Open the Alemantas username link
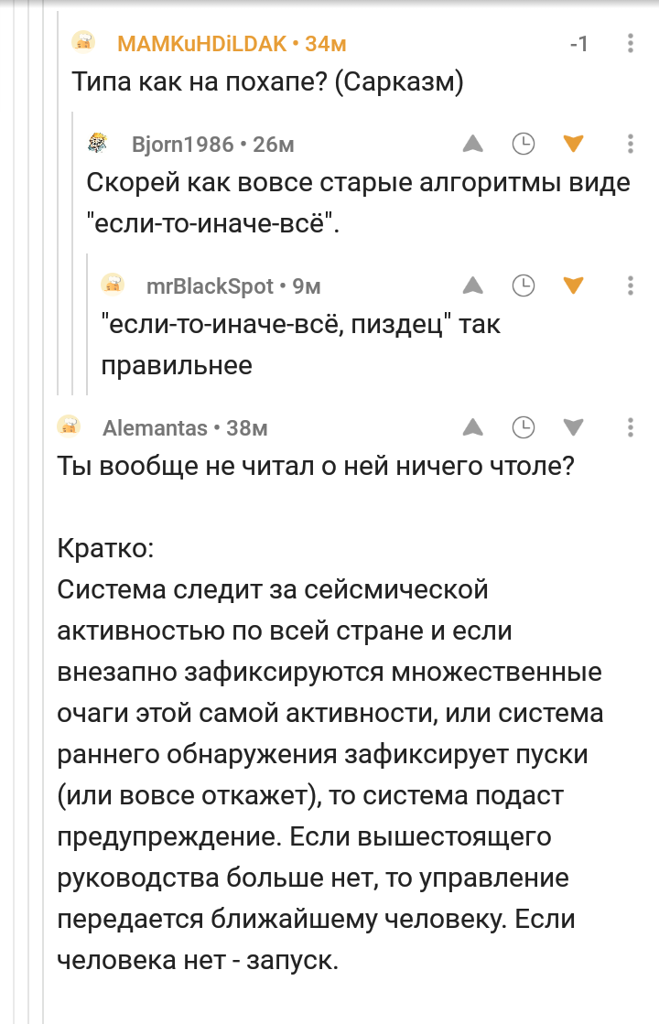This screenshot has height=1024, width=659. coord(155,427)
